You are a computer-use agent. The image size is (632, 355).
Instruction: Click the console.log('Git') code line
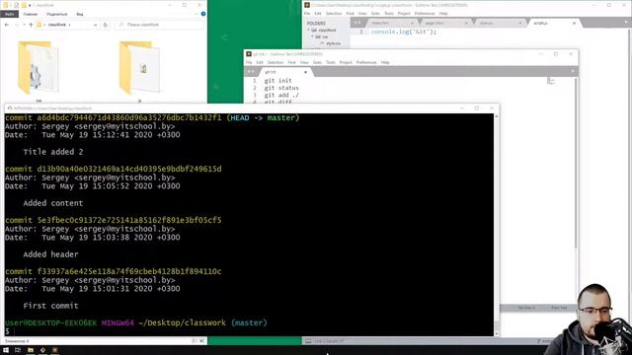click(404, 32)
